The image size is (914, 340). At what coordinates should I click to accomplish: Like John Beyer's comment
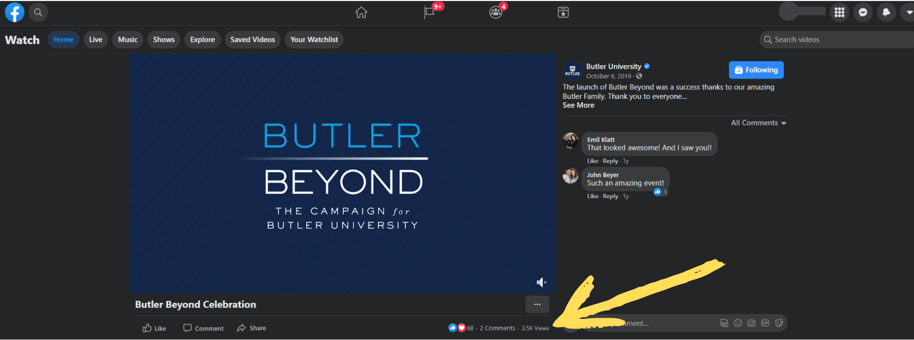tap(592, 196)
